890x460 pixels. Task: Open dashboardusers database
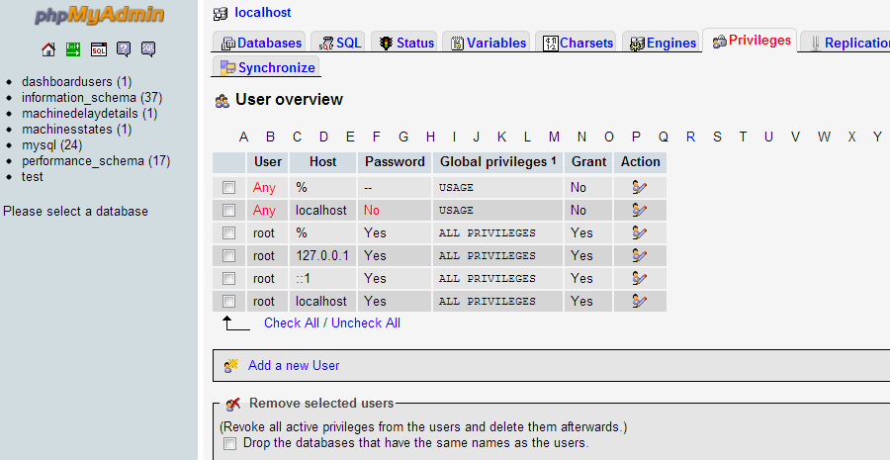pos(76,82)
